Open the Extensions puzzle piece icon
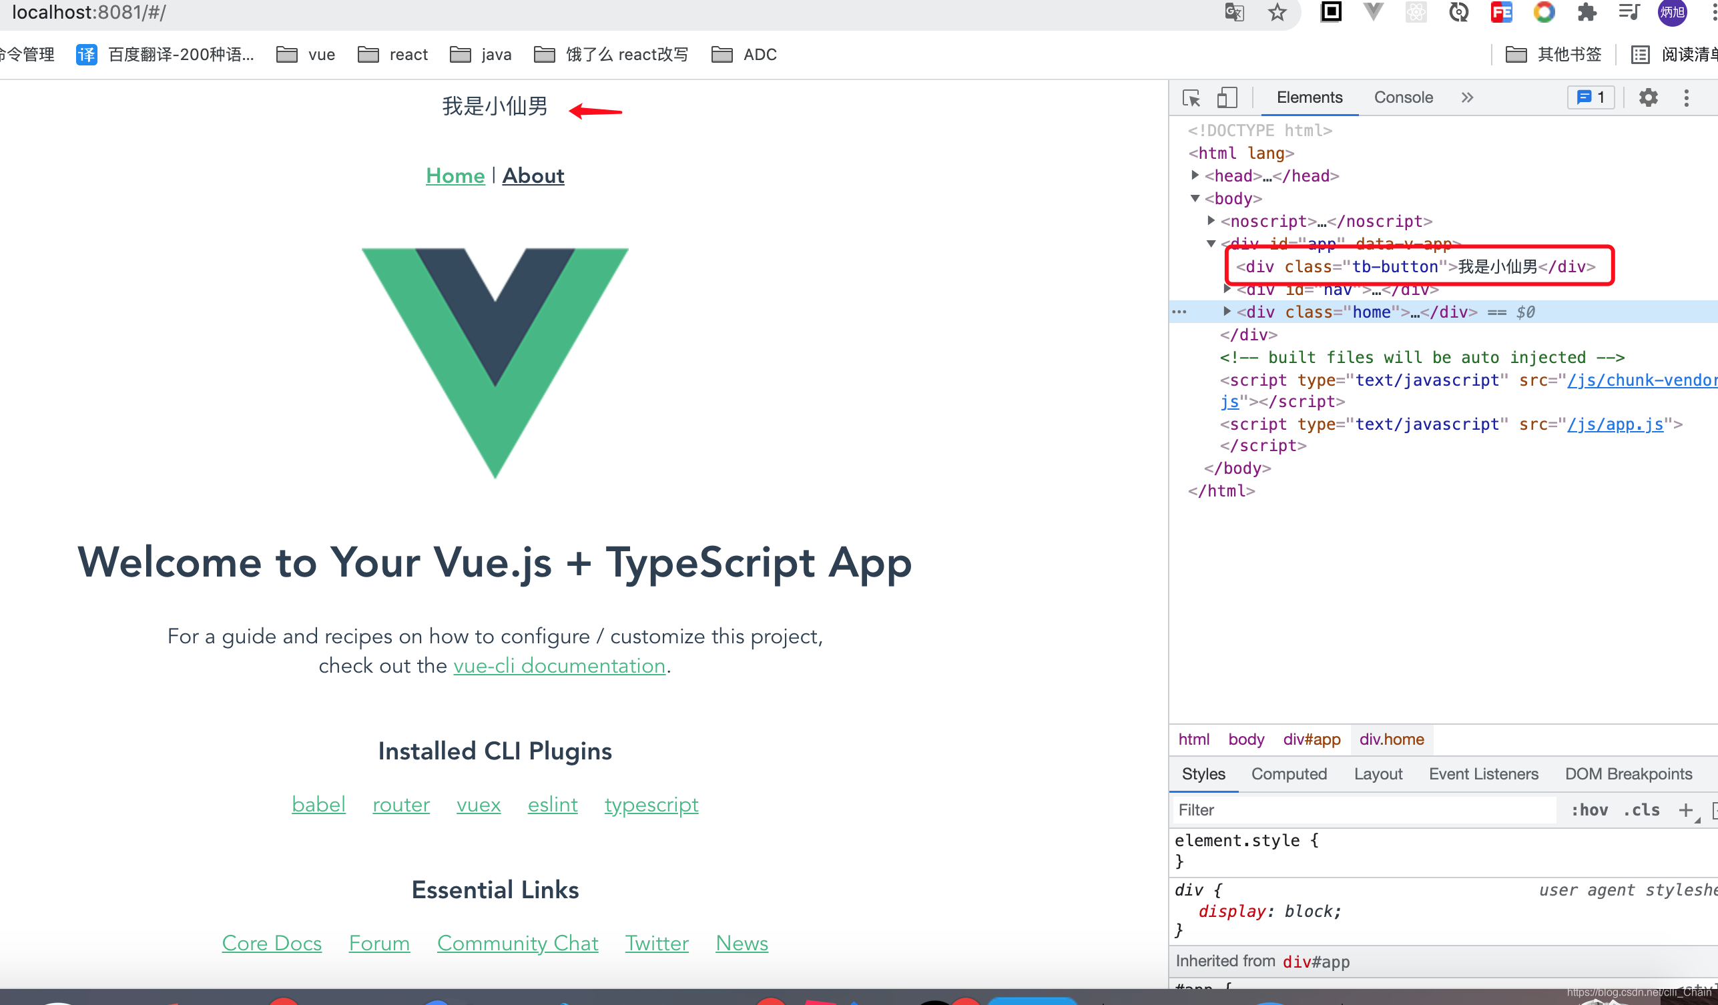Image resolution: width=1718 pixels, height=1005 pixels. [1587, 13]
